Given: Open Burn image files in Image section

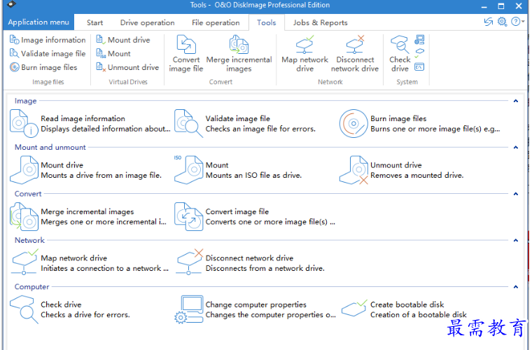Looking at the screenshot, I should tap(420, 123).
